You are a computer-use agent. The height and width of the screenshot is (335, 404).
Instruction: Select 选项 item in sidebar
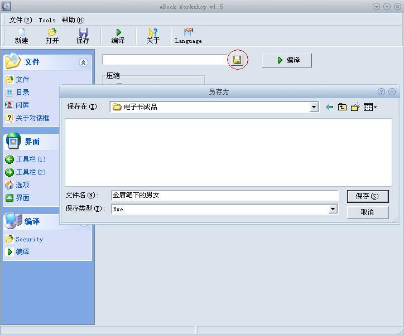click(x=17, y=185)
